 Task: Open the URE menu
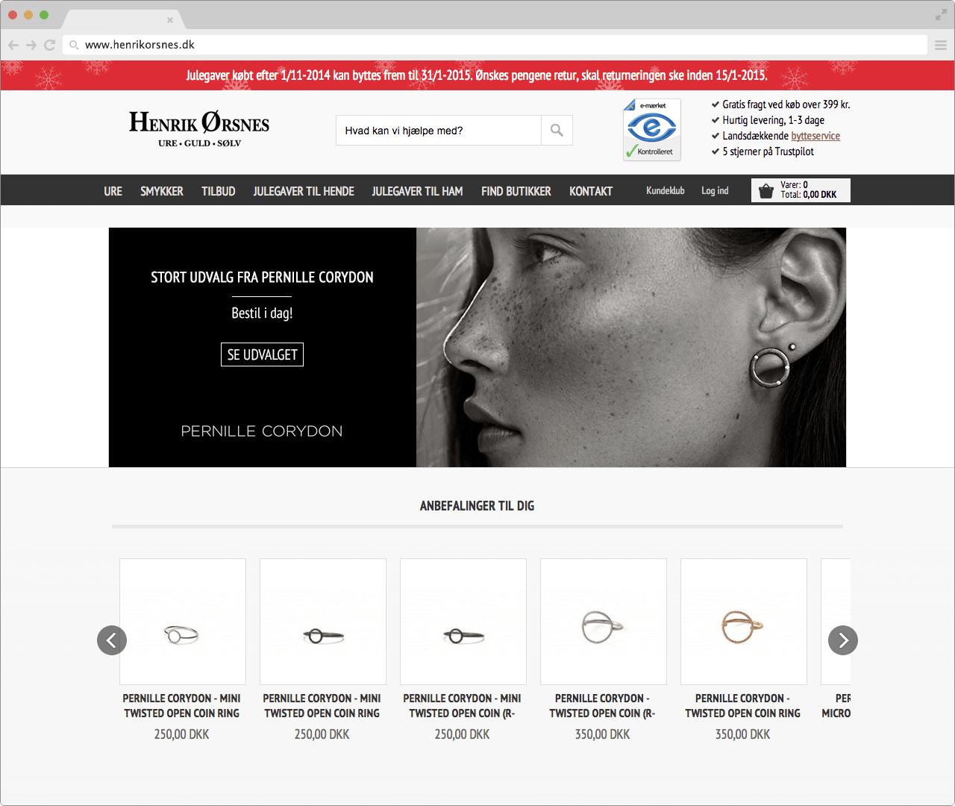[113, 191]
